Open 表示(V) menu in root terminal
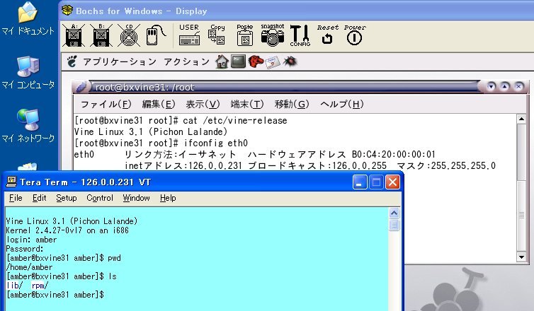This screenshot has width=534, height=311. (203, 104)
